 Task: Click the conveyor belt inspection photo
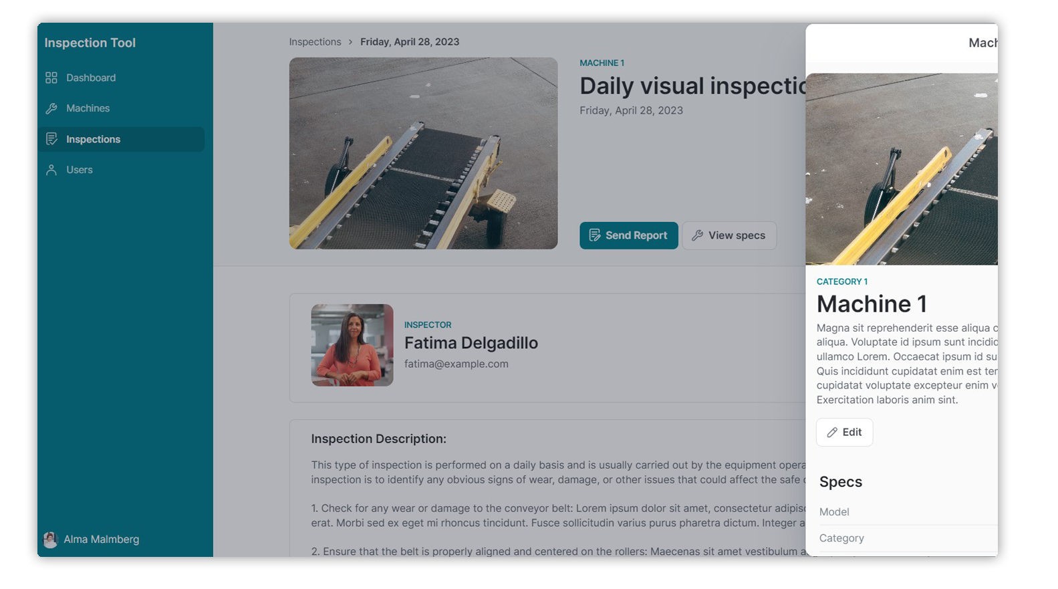click(423, 153)
